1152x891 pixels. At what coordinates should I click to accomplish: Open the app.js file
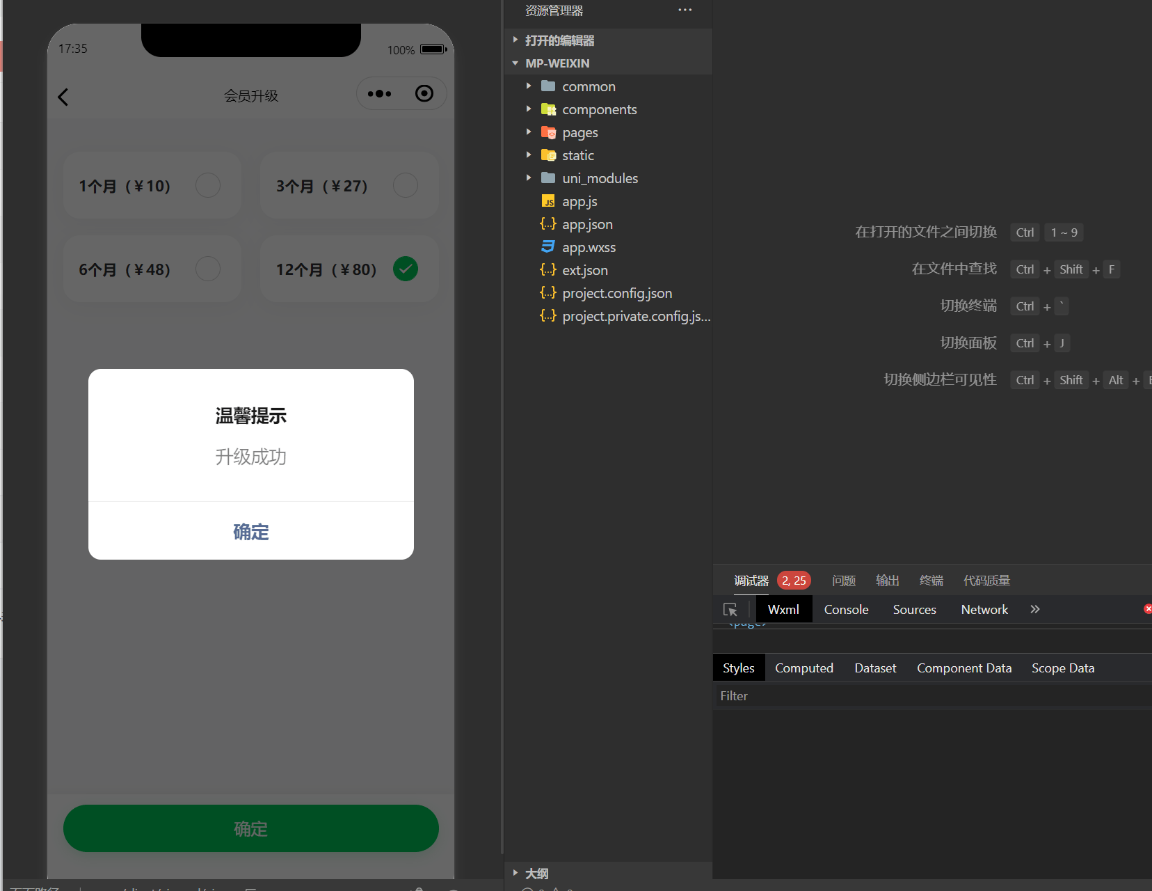click(x=579, y=201)
